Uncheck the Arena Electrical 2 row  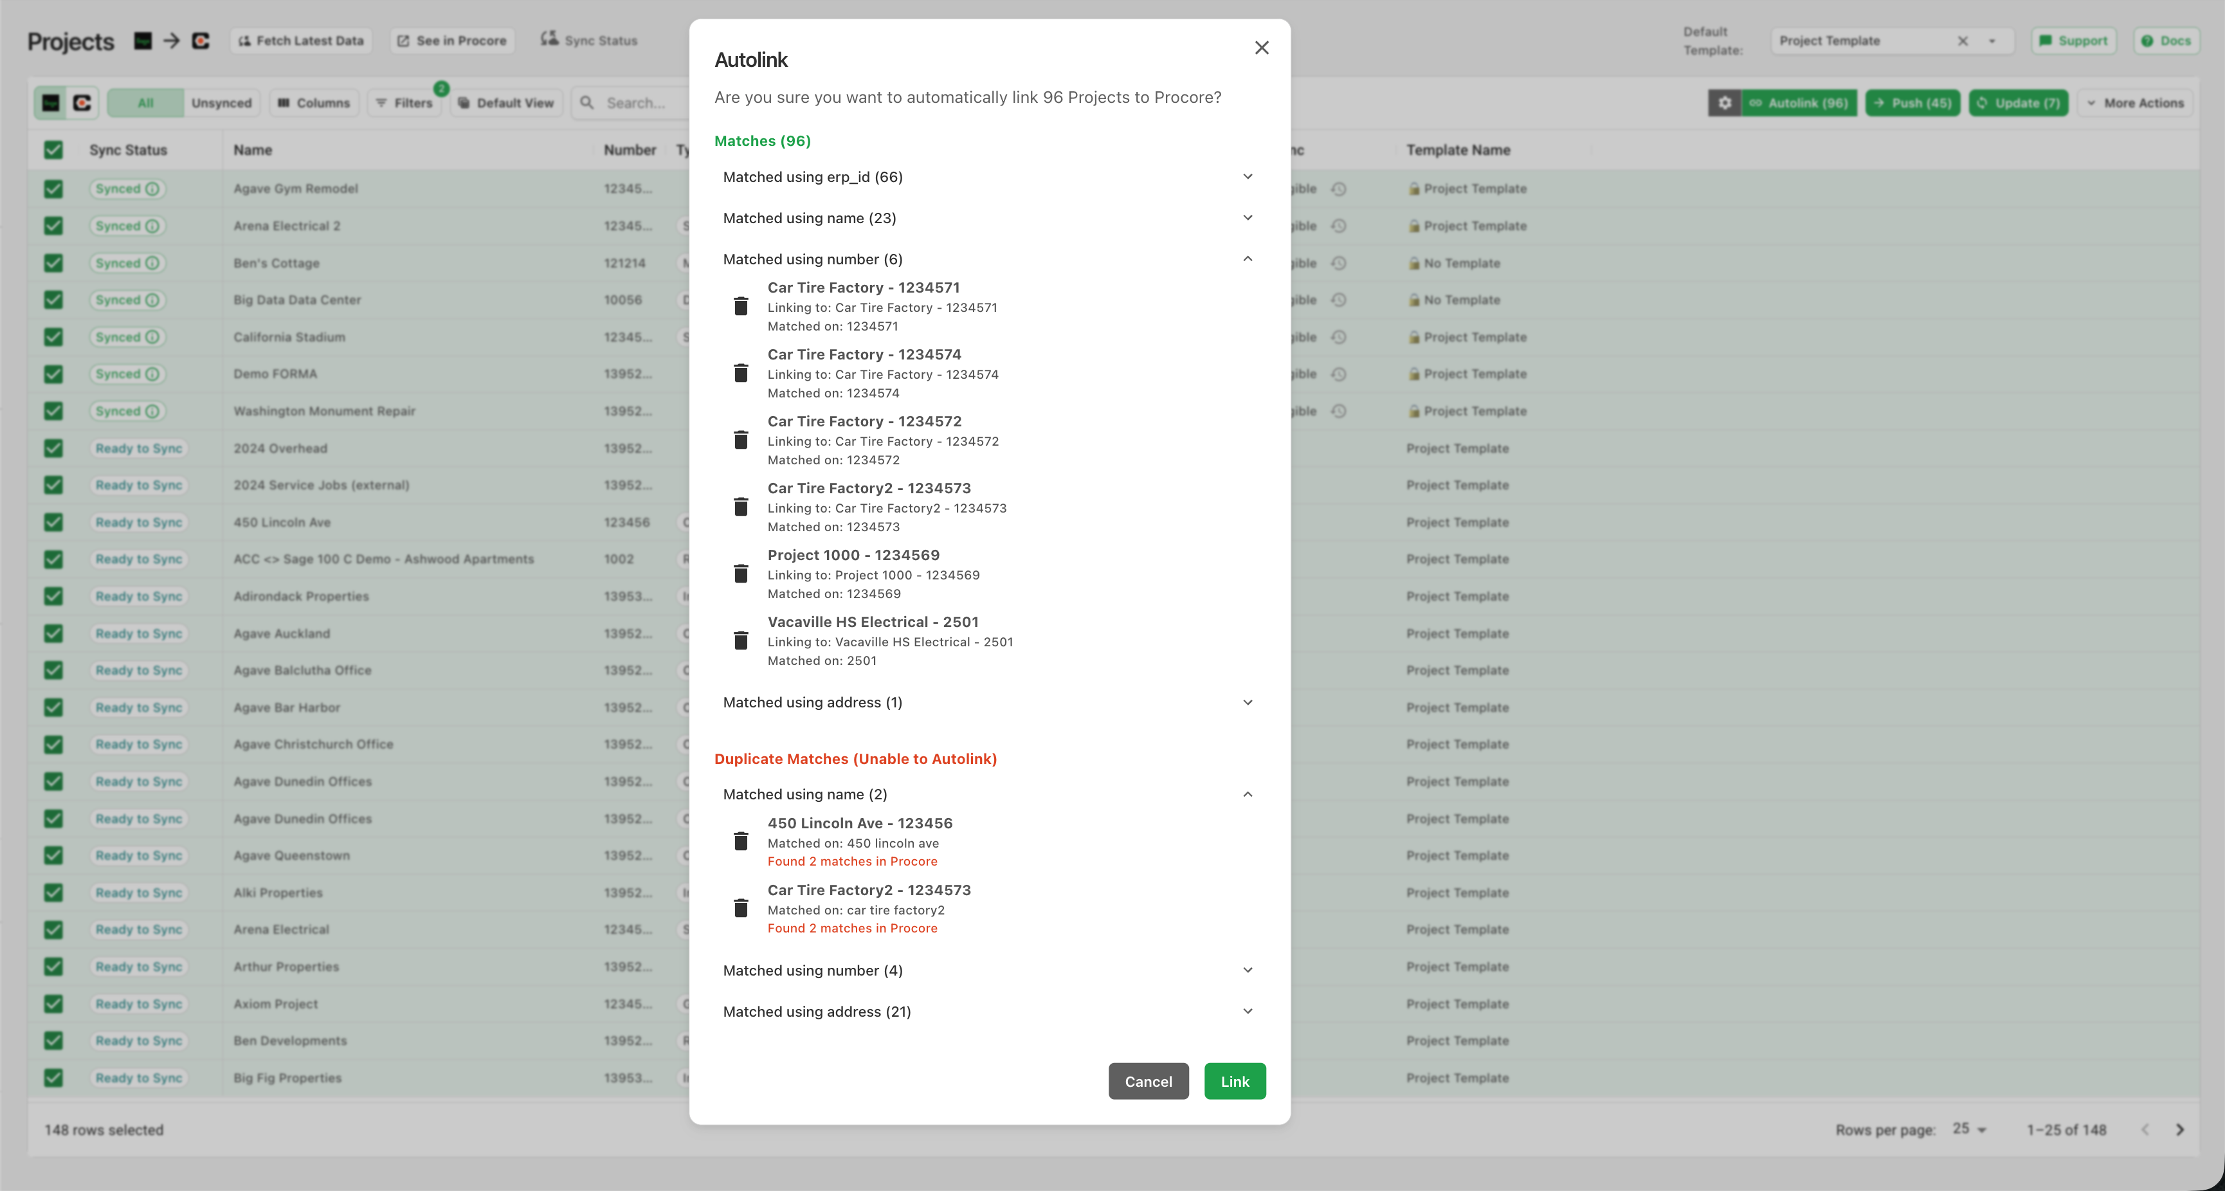53,226
